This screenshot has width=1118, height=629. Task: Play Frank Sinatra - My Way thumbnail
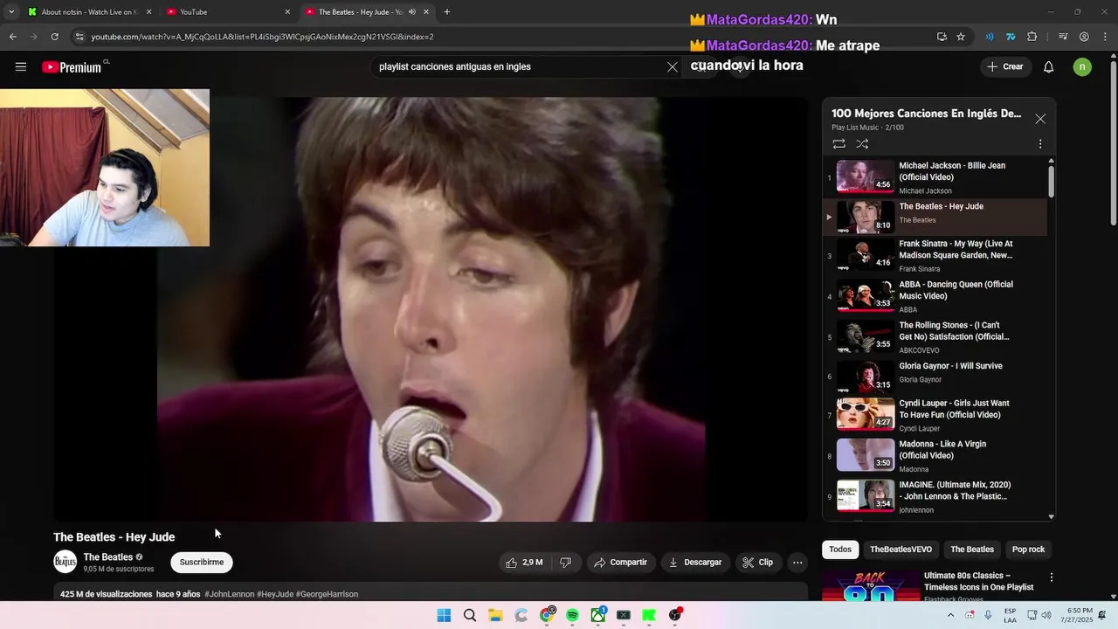(x=866, y=254)
